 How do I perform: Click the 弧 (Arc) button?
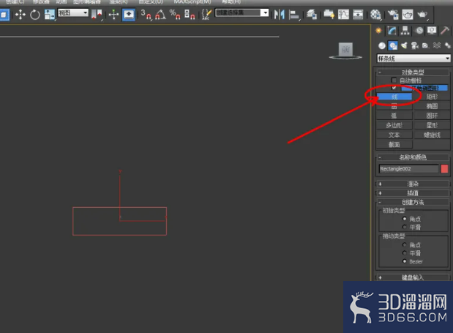click(x=394, y=116)
